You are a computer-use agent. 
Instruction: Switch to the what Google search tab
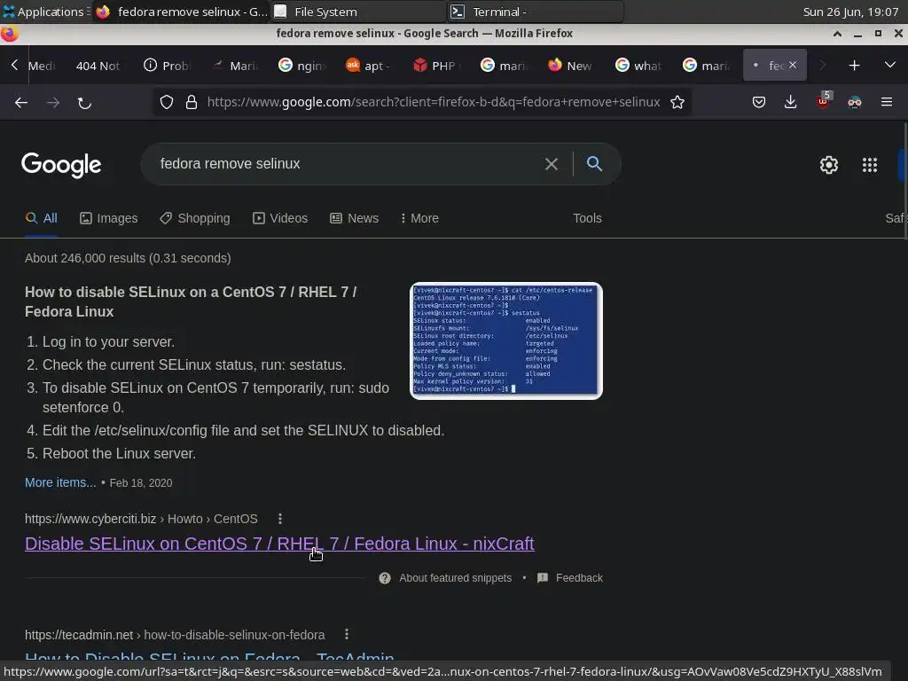tap(638, 66)
